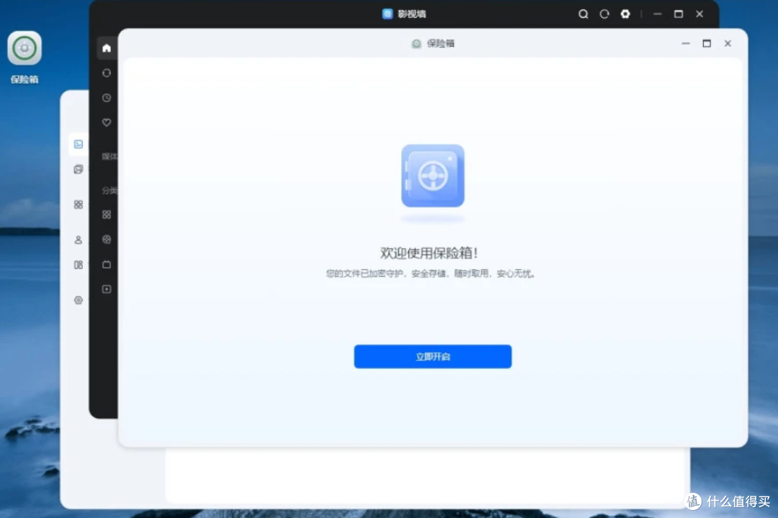Select the four-square grid icon in 影视墙 dark sidebar
This screenshot has height=518, width=778.
107,214
